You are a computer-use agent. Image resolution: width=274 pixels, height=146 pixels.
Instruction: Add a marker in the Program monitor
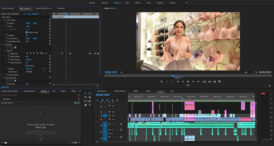[x=162, y=81]
